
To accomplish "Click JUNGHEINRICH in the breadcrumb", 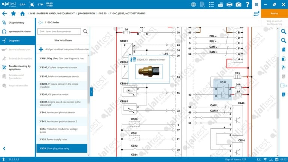I will click(x=87, y=13).
